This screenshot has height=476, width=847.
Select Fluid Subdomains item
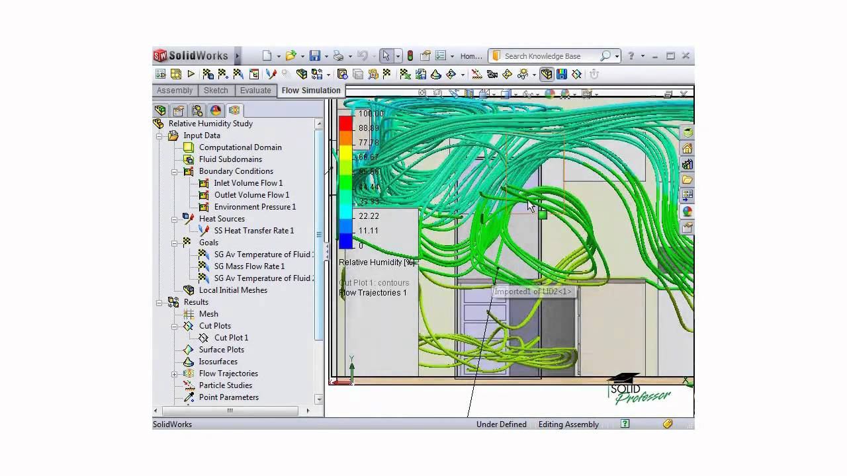click(230, 159)
